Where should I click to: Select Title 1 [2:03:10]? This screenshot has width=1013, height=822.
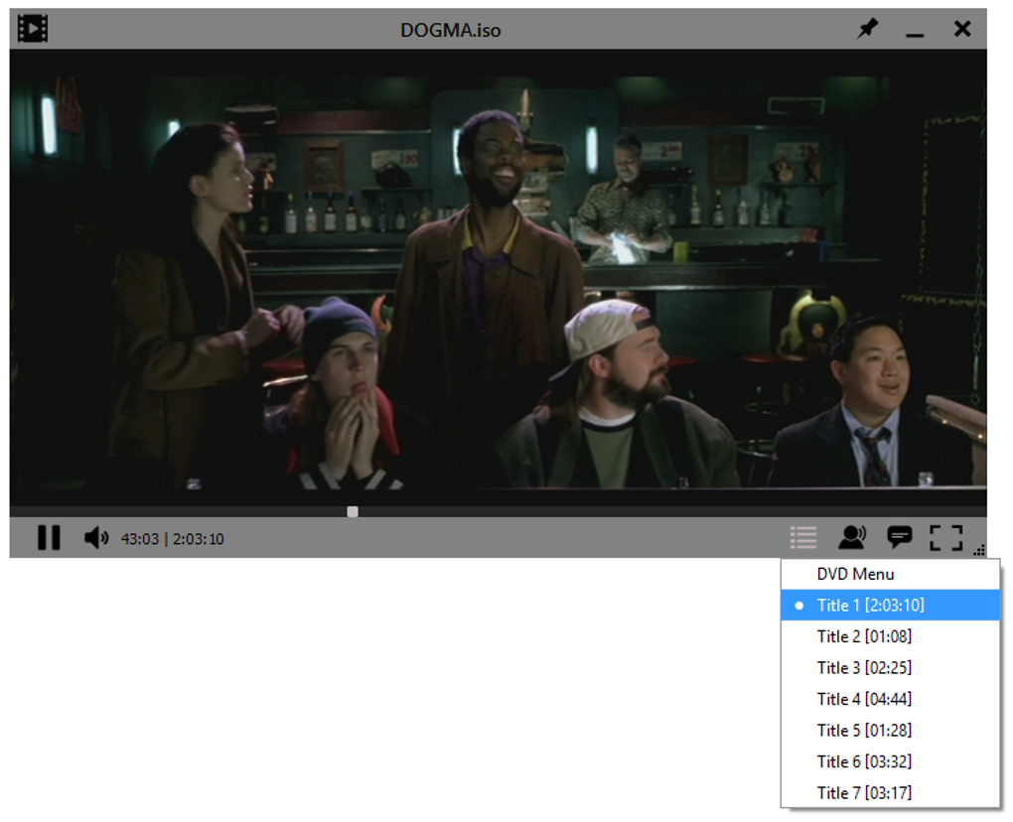(890, 605)
